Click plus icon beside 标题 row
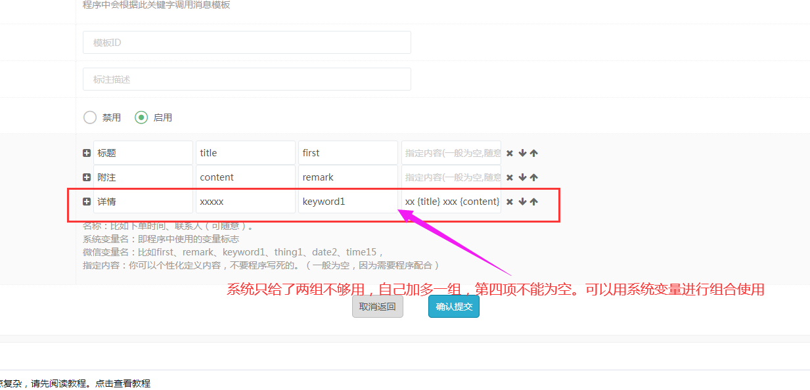Image resolution: width=810 pixels, height=390 pixels. click(87, 153)
